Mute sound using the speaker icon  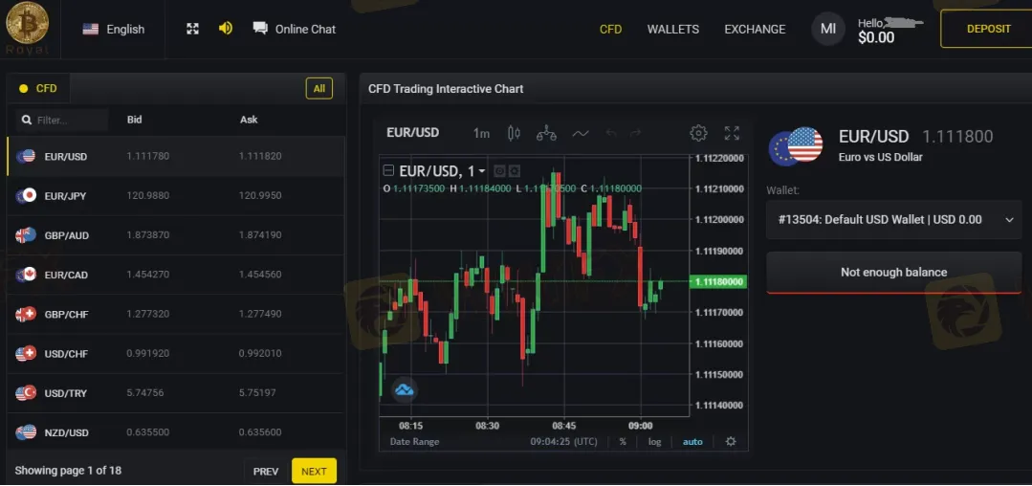(226, 29)
